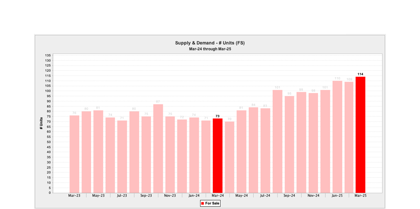
Task: Click the For Sale legend label
Action: pos(212,203)
